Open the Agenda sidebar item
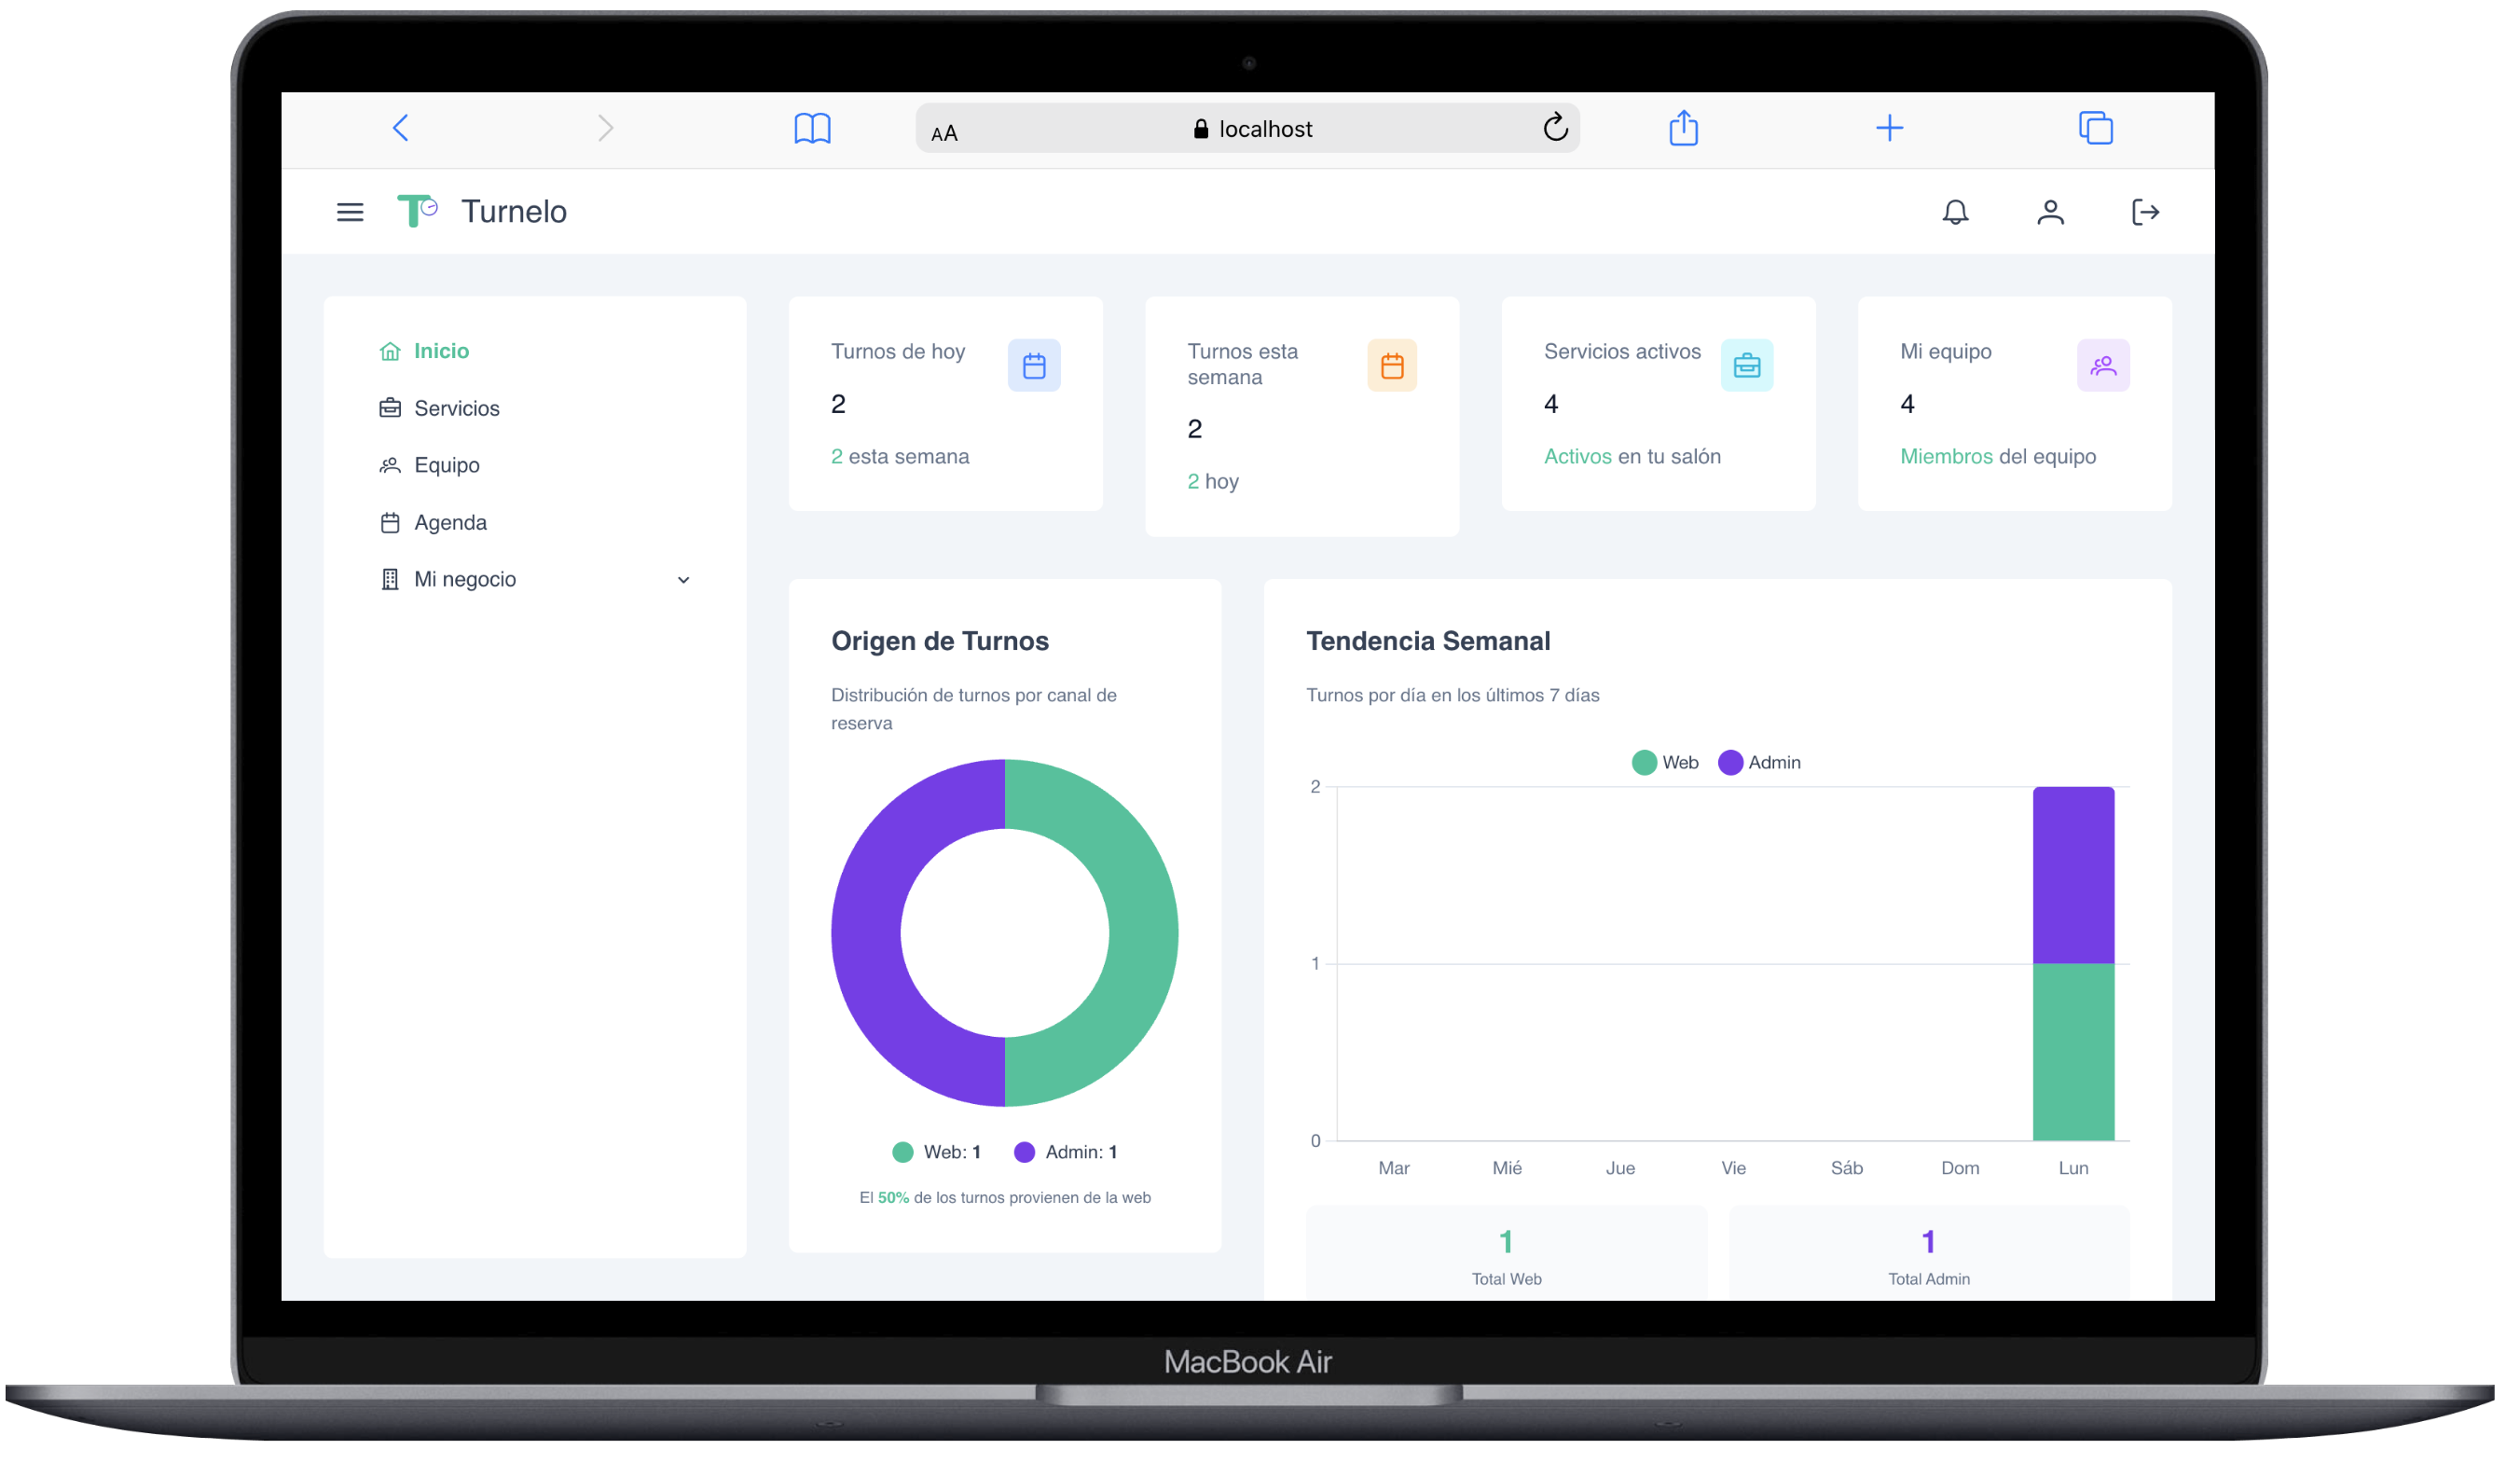The width and height of the screenshot is (2520, 1463). click(450, 523)
